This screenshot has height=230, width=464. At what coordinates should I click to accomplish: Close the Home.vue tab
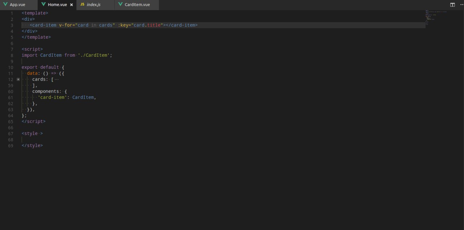(x=71, y=5)
